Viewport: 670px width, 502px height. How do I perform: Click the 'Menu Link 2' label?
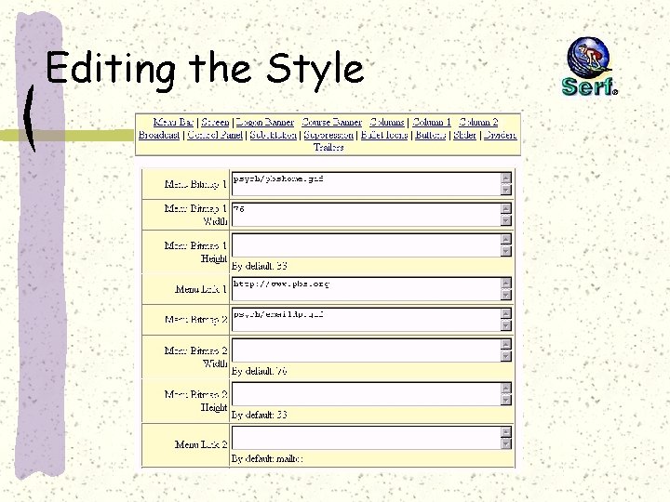tap(201, 444)
